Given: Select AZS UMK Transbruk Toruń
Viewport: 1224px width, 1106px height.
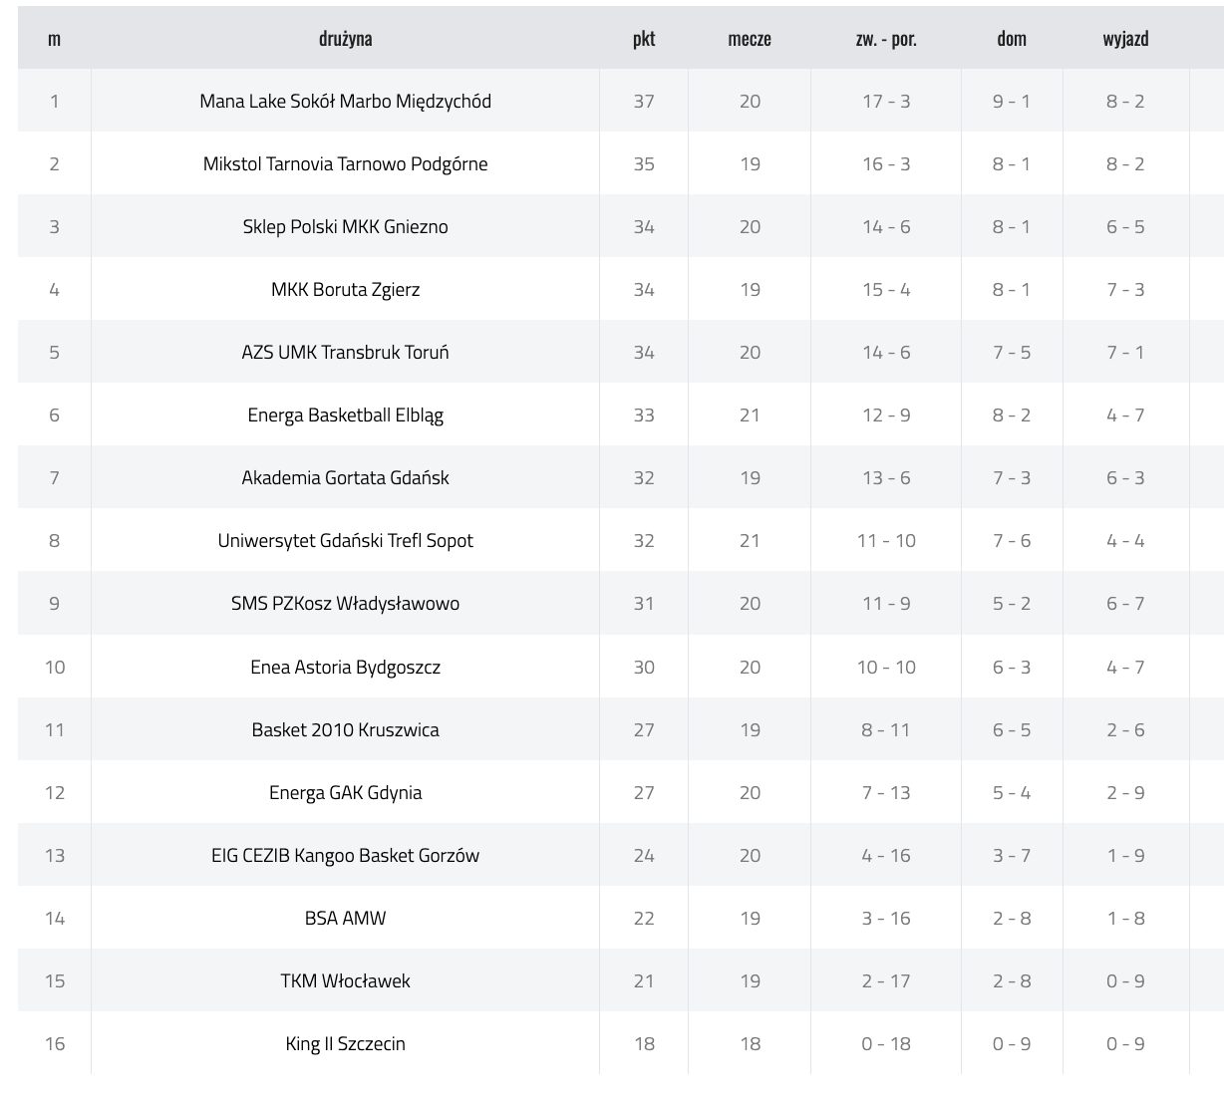Looking at the screenshot, I should (345, 352).
